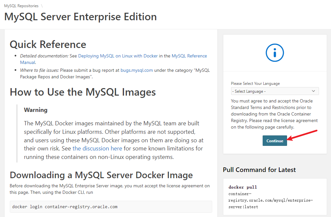Click the Oracle Standard Terms agreement paragraph
Viewport: 331px width, 217px height.
tap(274, 114)
